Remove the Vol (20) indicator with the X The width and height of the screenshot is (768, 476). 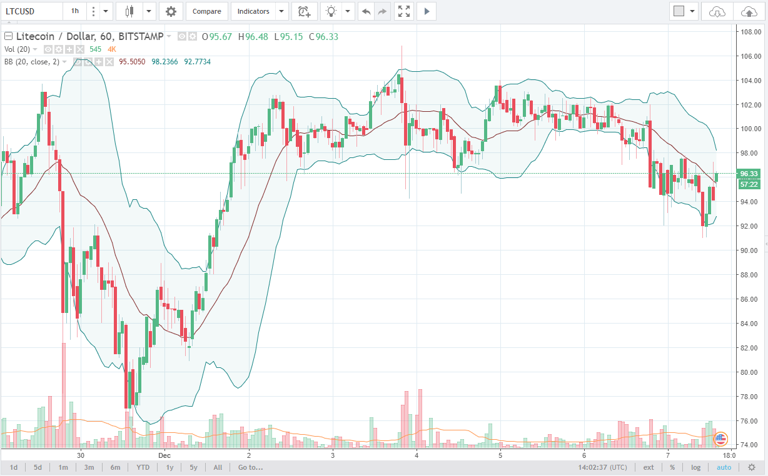tap(79, 49)
